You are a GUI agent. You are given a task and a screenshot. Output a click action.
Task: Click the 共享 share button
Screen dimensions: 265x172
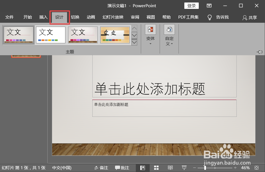(x=250, y=17)
